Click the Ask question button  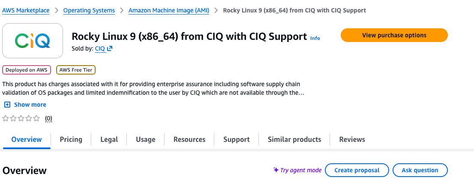[x=420, y=170]
